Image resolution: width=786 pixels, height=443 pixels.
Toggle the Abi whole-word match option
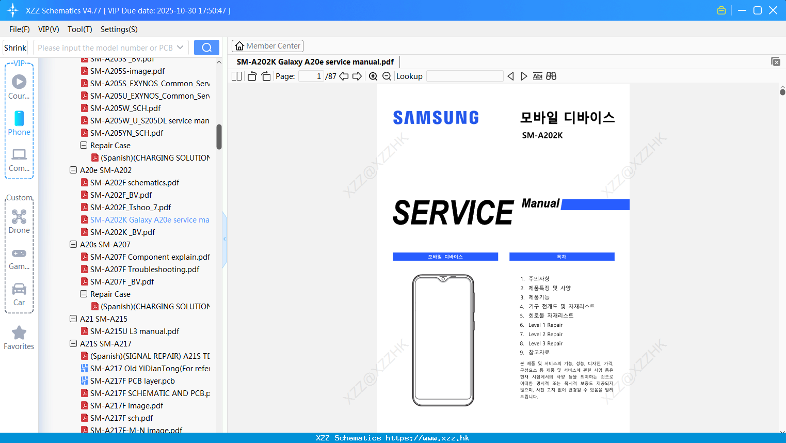[537, 76]
